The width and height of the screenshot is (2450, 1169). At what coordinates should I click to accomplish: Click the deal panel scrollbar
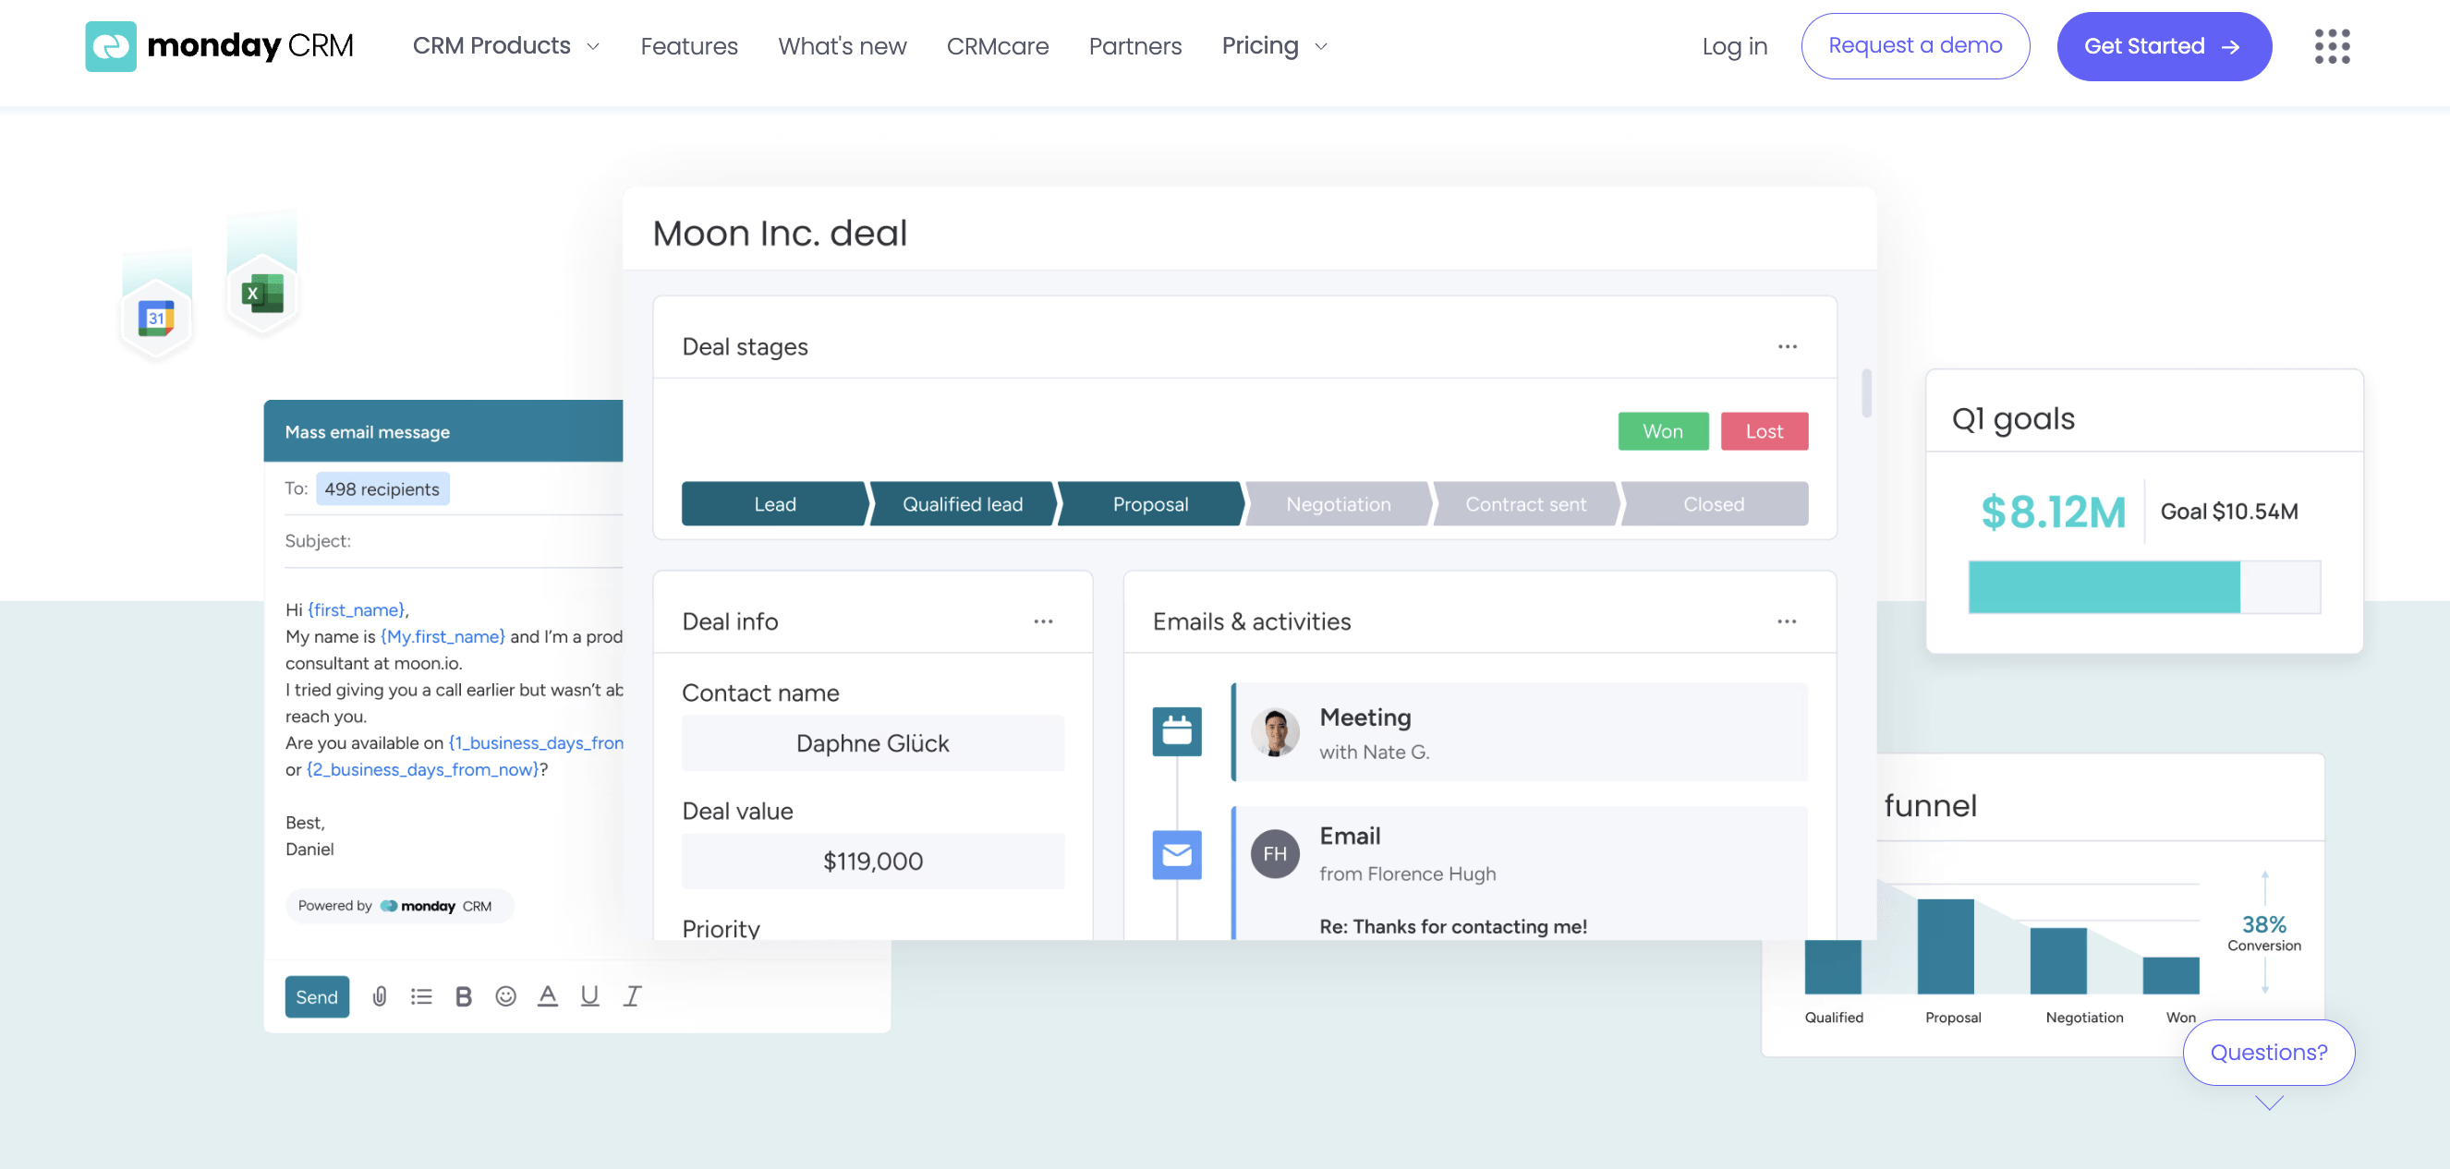[1866, 392]
